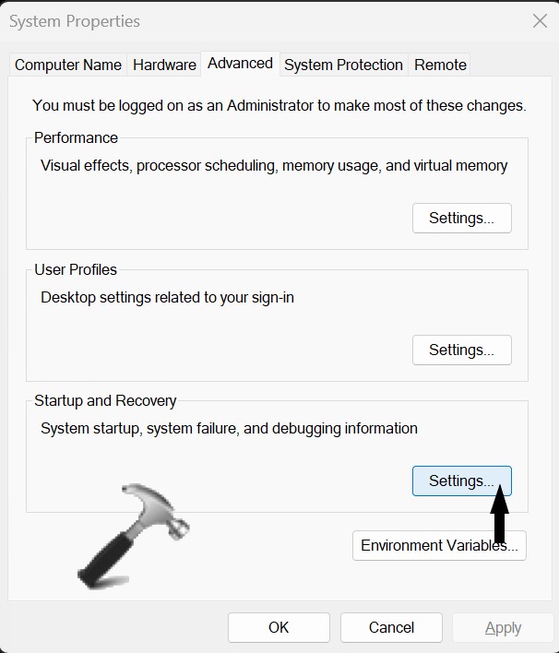Image resolution: width=559 pixels, height=653 pixels.
Task: Click the black upward arrow pointer
Action: click(499, 517)
